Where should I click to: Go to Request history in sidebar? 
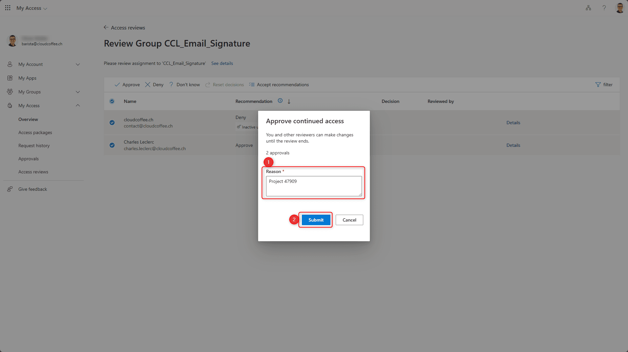tap(34, 146)
